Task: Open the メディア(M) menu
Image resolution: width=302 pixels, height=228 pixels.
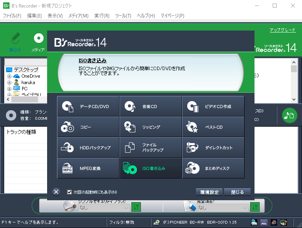Action: tap(78, 15)
